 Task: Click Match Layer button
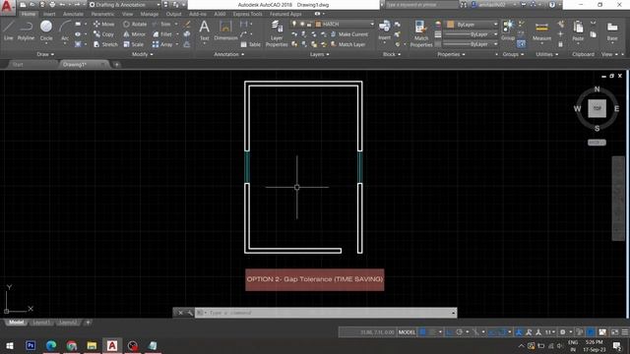point(347,44)
